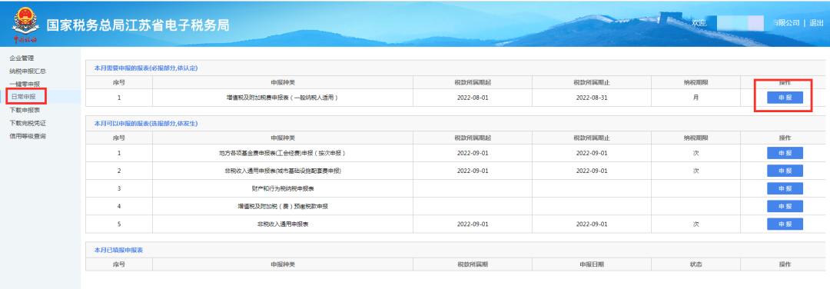Click 地方各项基金费申报表(工会经费)申报 text
This screenshot has height=289, width=830.
pyautogui.click(x=283, y=153)
